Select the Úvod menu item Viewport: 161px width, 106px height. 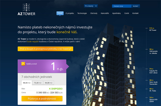point(60,13)
